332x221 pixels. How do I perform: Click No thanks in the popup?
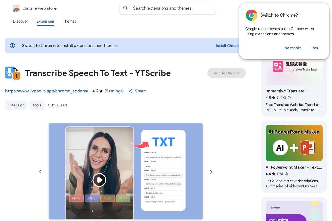[293, 48]
